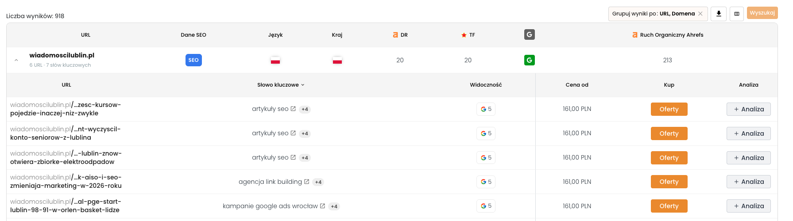Expand +4 keywords for agencja link building
This screenshot has width=793, height=221.
[318, 182]
